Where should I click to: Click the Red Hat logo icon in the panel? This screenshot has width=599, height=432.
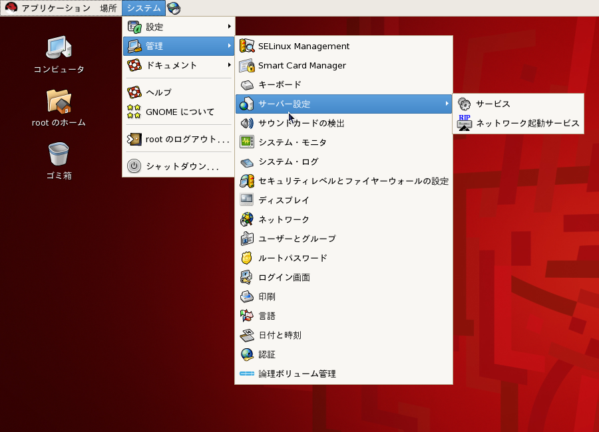pos(11,7)
